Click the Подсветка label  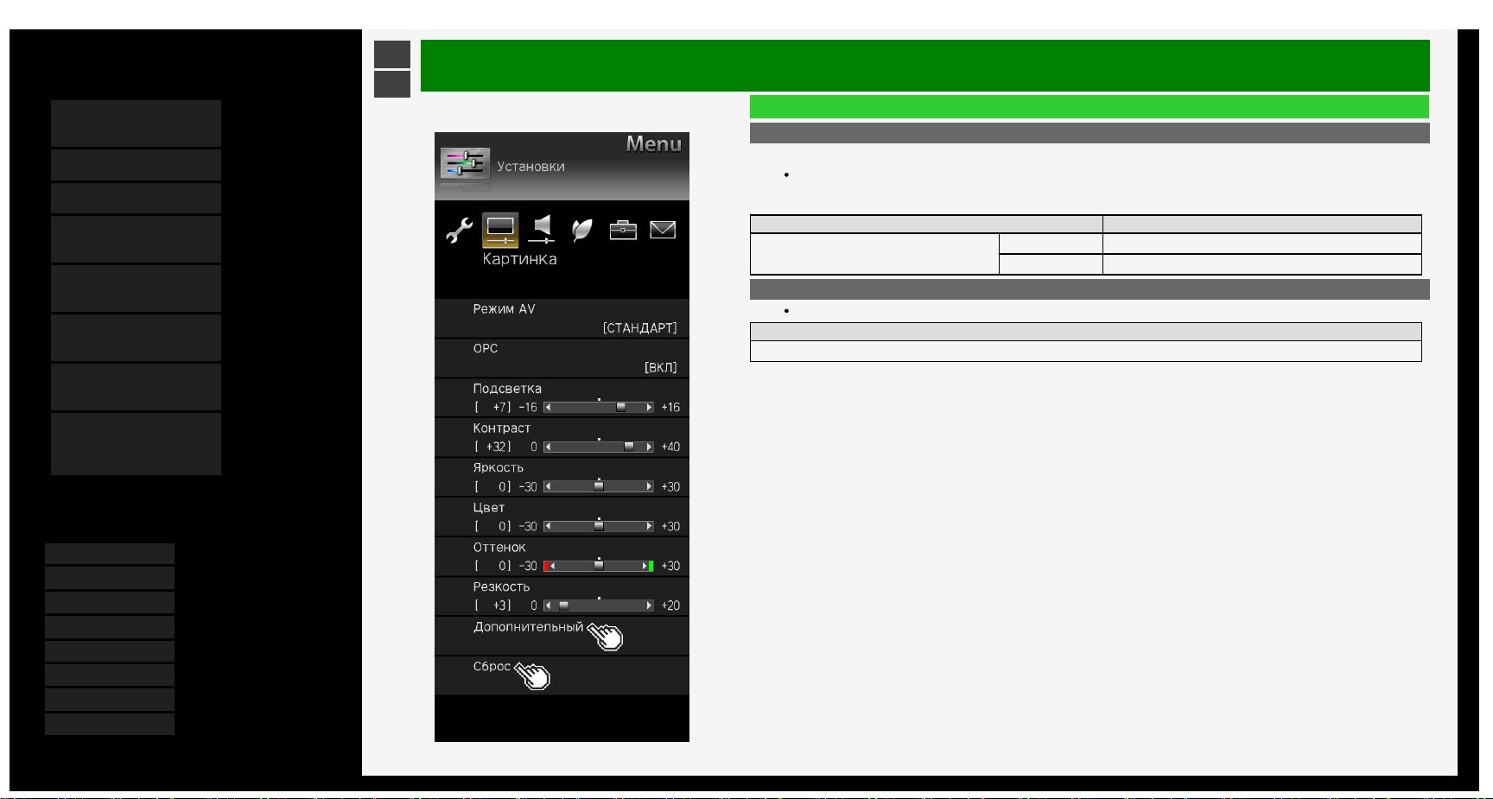tap(507, 389)
